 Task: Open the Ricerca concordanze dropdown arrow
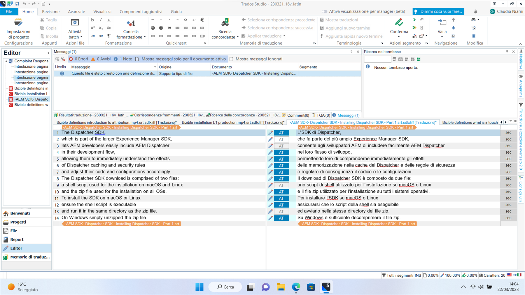pos(238,37)
